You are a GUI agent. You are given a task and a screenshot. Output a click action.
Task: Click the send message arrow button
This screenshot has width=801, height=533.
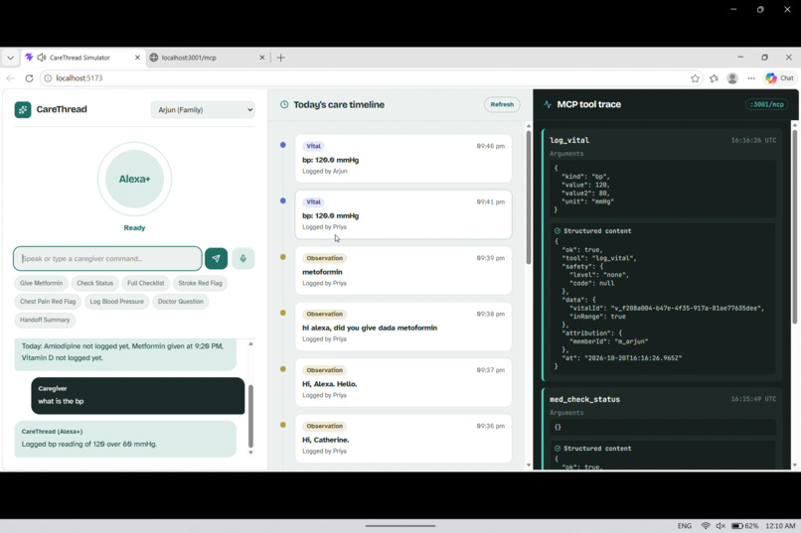pyautogui.click(x=216, y=259)
